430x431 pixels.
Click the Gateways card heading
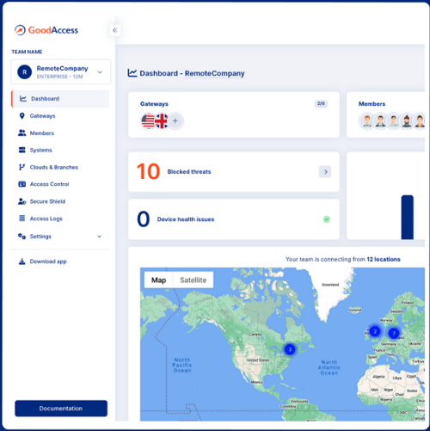154,104
